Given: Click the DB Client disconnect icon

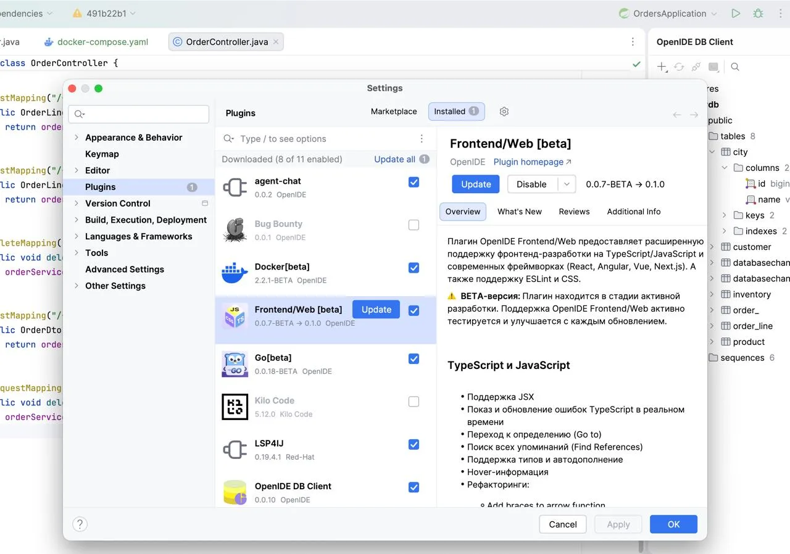Looking at the screenshot, I should click(696, 67).
